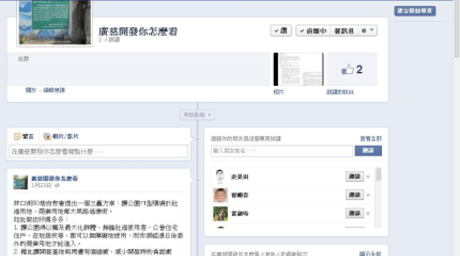Invite the first friend in the list

354,177
